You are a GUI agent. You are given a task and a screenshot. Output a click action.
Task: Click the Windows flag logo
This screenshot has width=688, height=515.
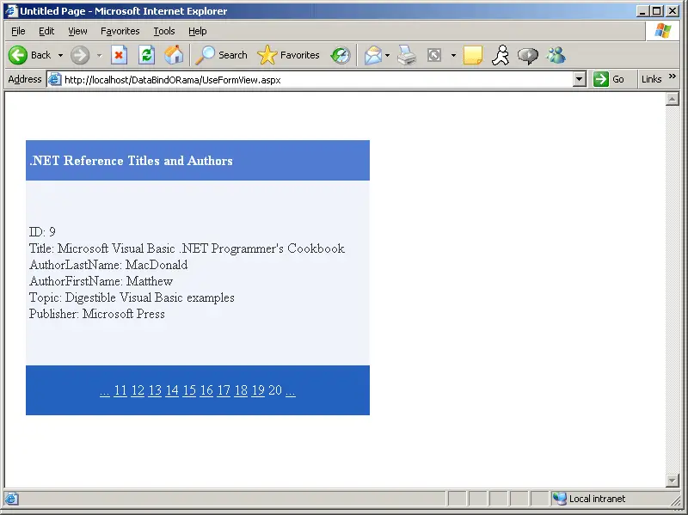pos(662,31)
